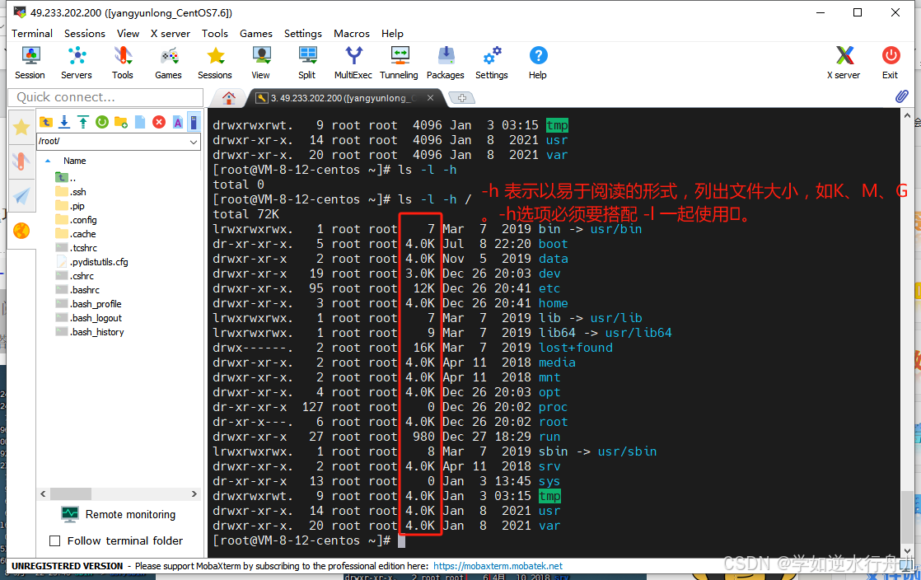Select the .bash_history file
The height and width of the screenshot is (580, 921).
pyautogui.click(x=89, y=333)
